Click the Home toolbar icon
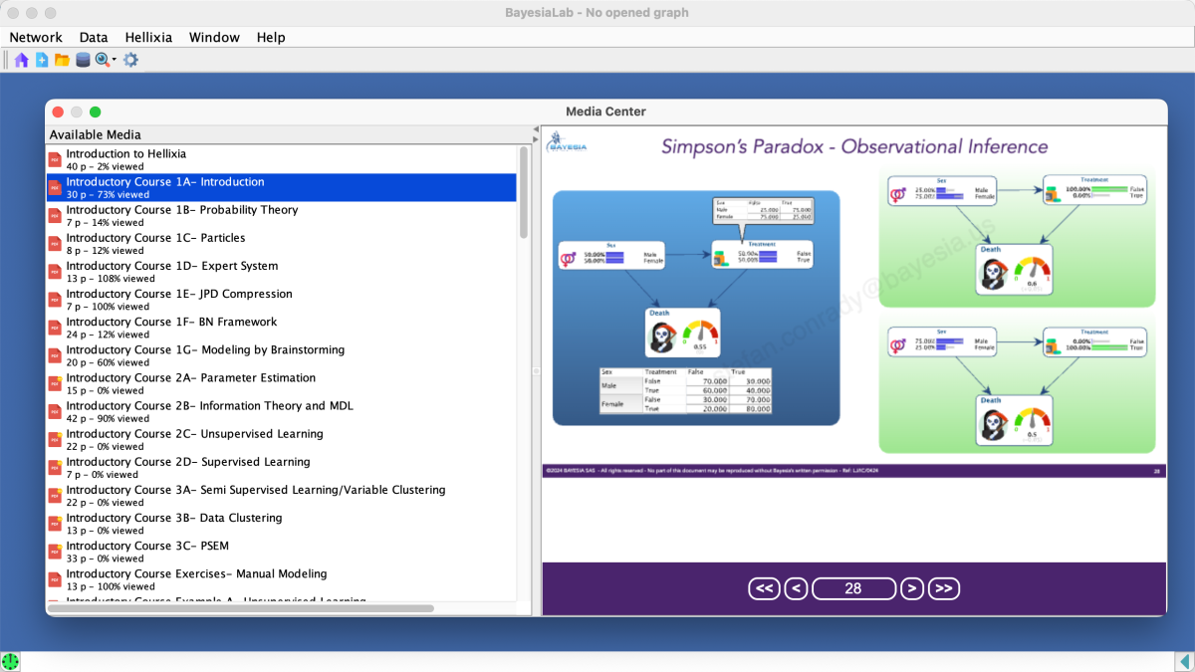Screen dimensions: 1195x672 [x=22, y=60]
